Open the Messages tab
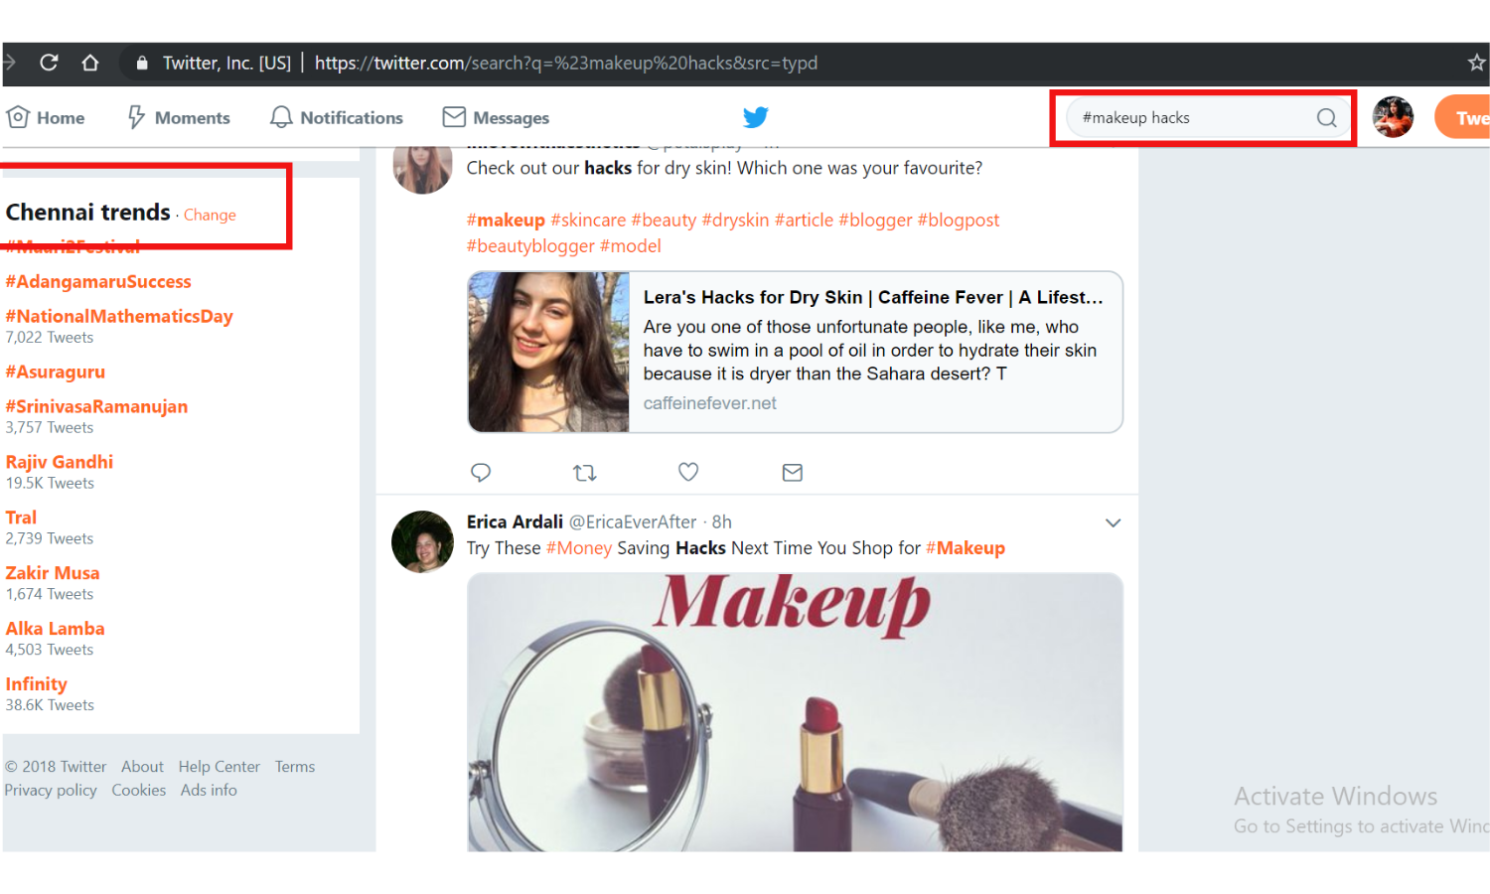 pyautogui.click(x=496, y=117)
